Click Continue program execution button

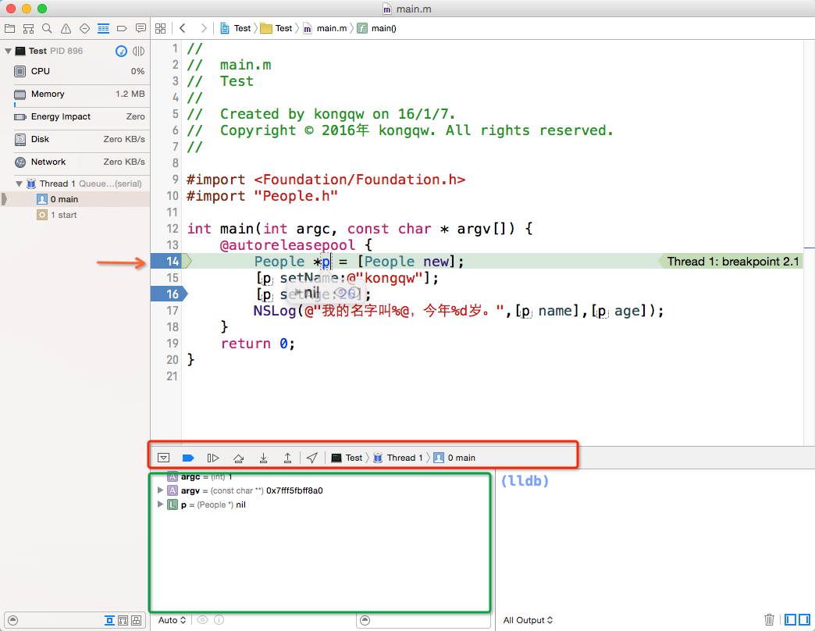(213, 458)
